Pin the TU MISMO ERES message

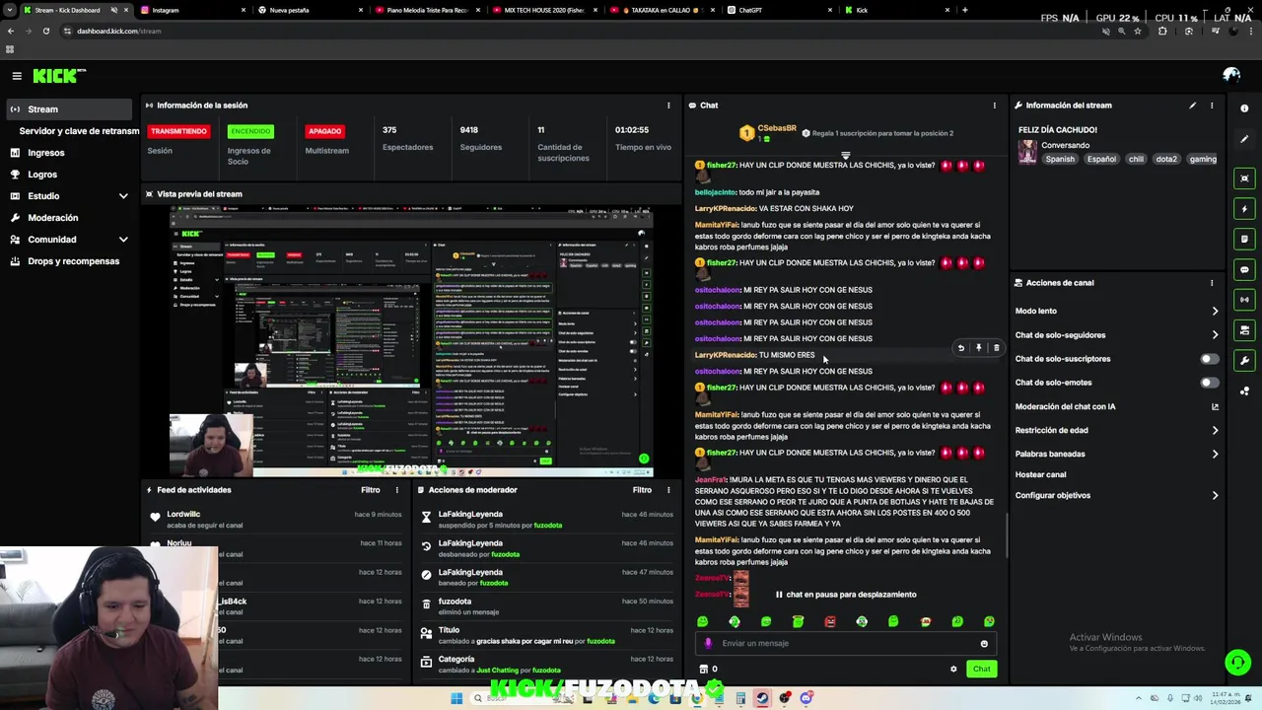pyautogui.click(x=979, y=348)
